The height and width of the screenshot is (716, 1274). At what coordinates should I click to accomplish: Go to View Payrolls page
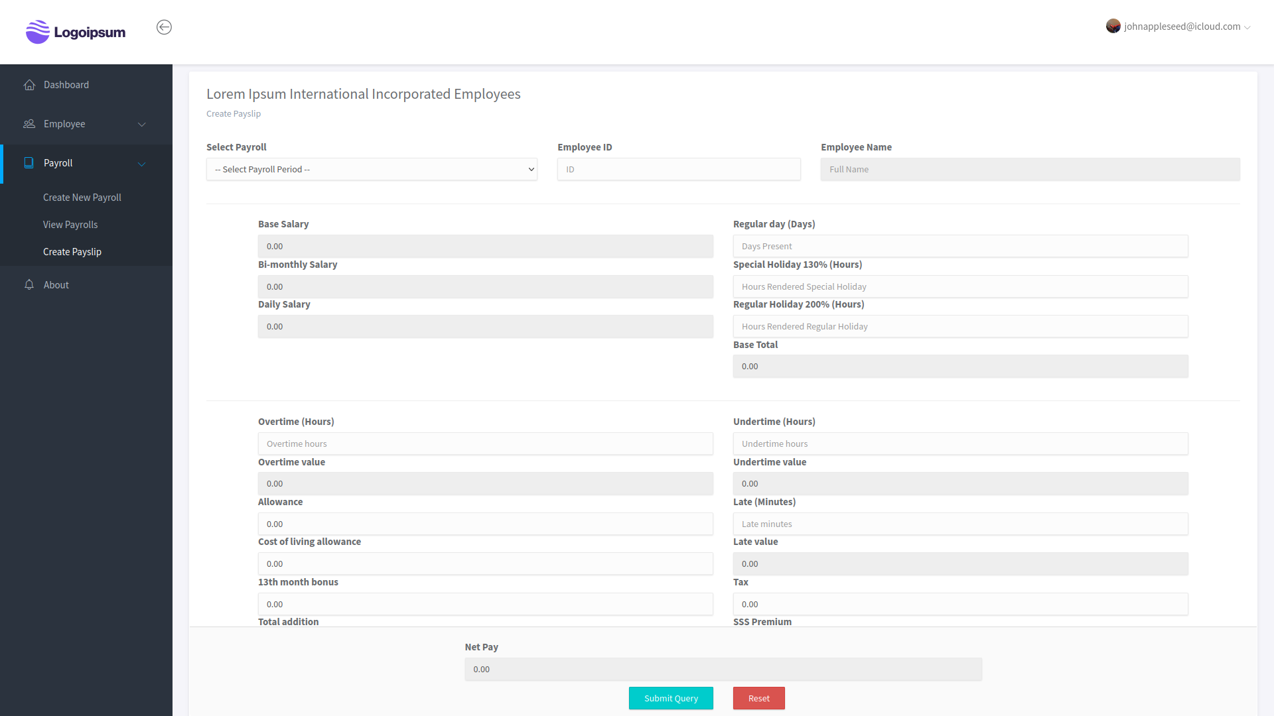coord(70,225)
